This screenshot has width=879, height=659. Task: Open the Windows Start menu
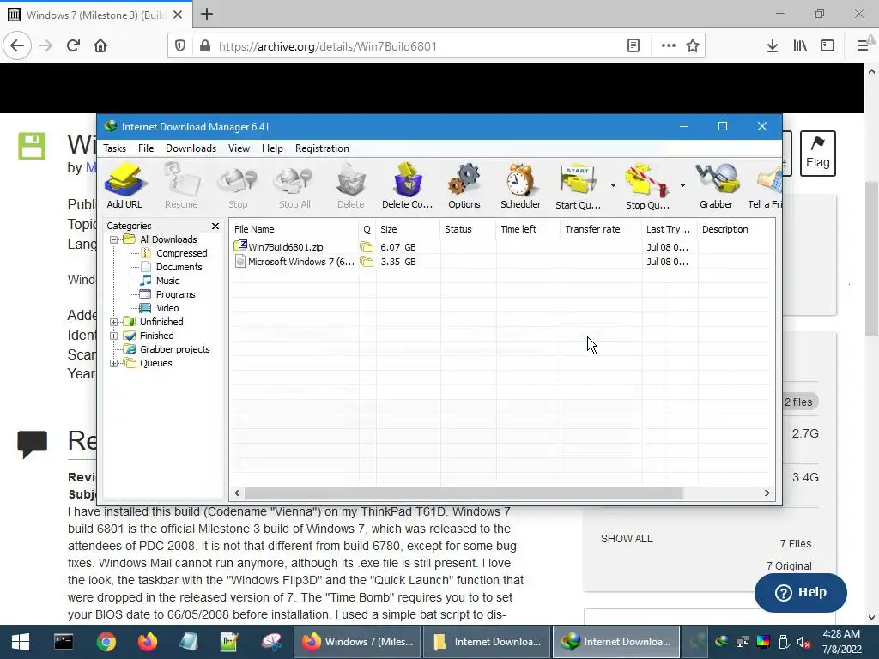pos(21,642)
